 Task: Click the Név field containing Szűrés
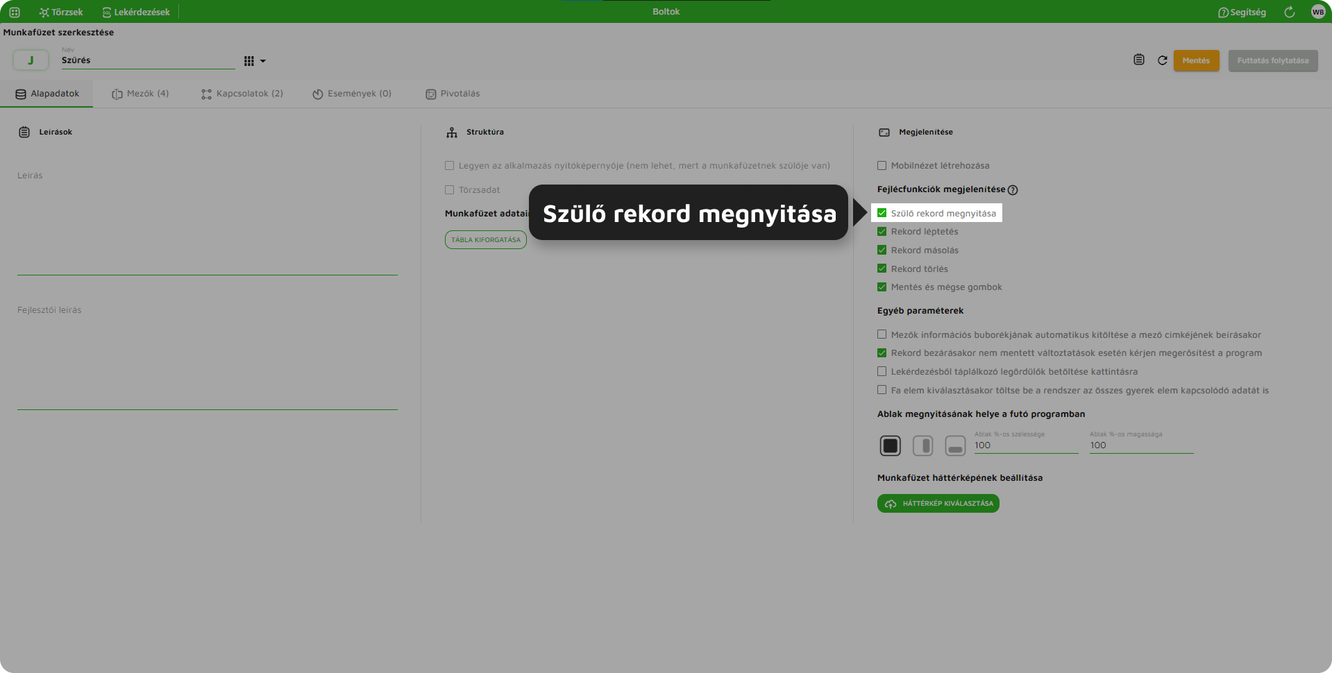(x=148, y=60)
